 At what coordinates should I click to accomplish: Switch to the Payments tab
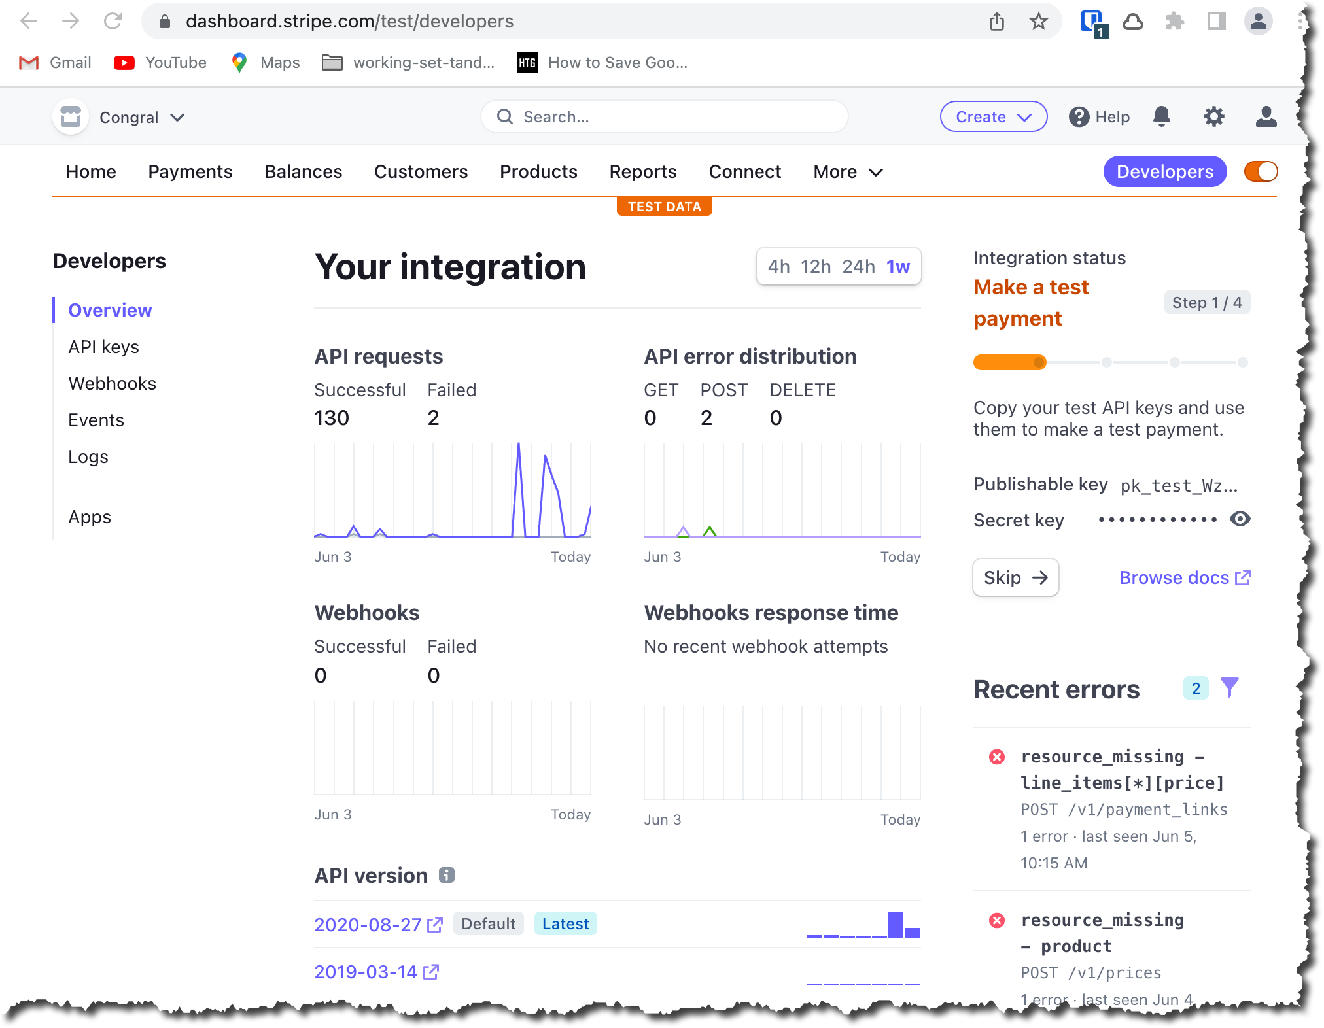190,171
